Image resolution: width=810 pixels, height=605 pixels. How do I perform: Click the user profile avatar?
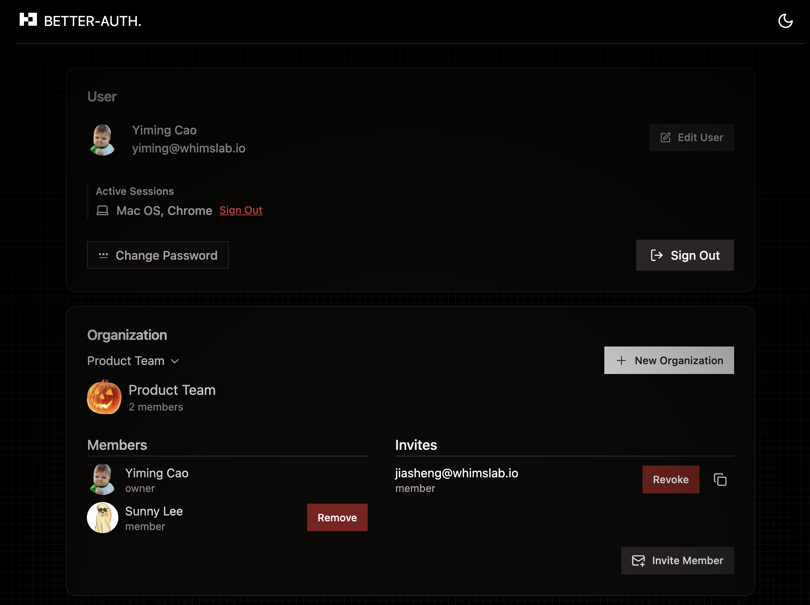(x=103, y=139)
